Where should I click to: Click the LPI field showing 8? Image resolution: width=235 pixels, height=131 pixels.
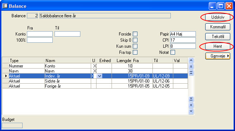point(183,46)
